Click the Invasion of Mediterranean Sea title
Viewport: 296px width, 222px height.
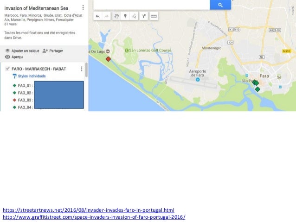click(36, 8)
